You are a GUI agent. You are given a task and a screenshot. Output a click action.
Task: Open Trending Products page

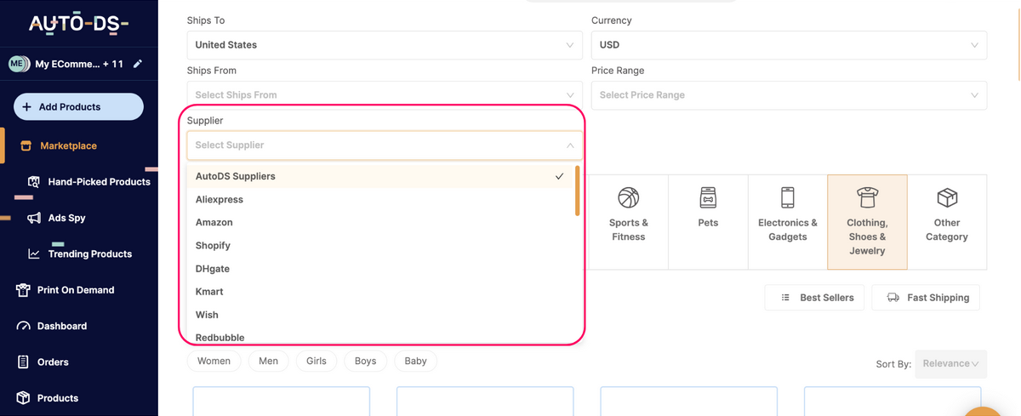[90, 254]
